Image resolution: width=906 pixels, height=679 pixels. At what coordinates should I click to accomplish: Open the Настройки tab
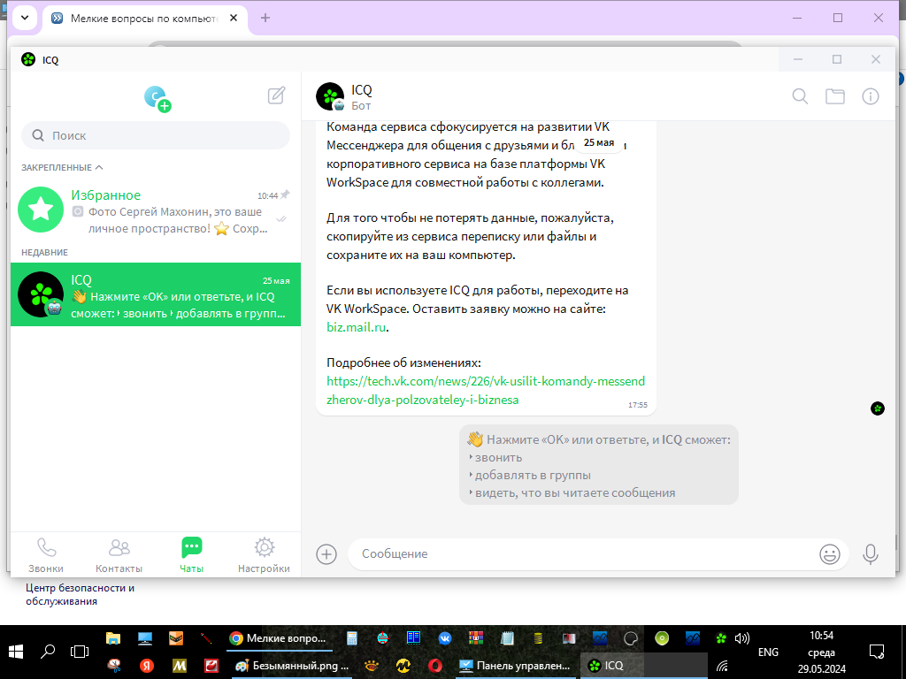coord(264,555)
